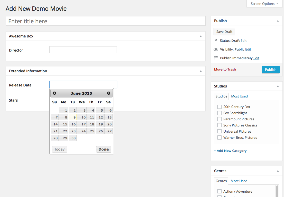Screen dimensions: 284x197
Task: Select June 17 in the calendar
Action: tap(82, 124)
